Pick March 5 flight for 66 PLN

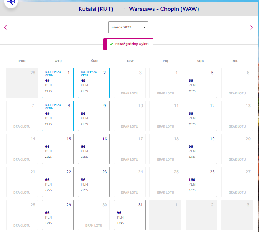coord(201,83)
